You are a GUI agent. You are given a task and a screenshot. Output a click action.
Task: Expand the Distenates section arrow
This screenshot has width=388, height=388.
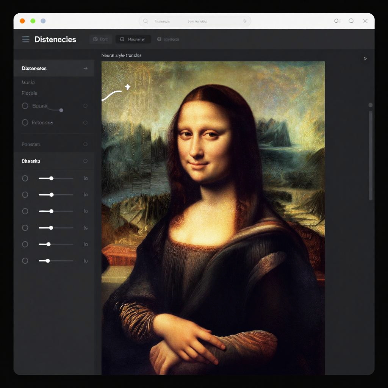coord(86,69)
